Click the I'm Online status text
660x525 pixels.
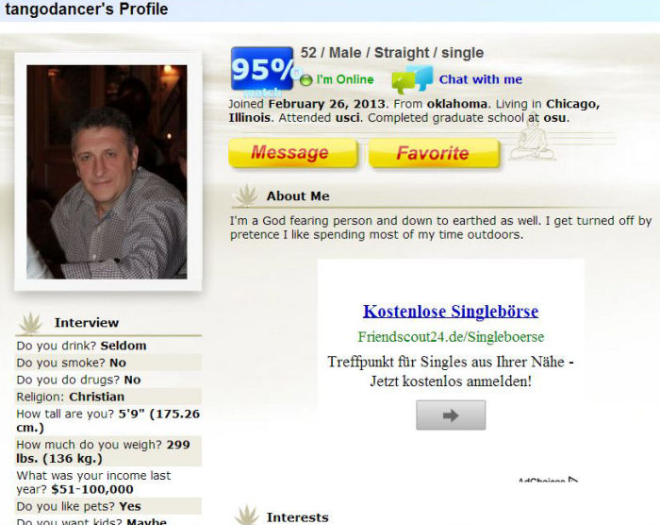click(x=345, y=79)
